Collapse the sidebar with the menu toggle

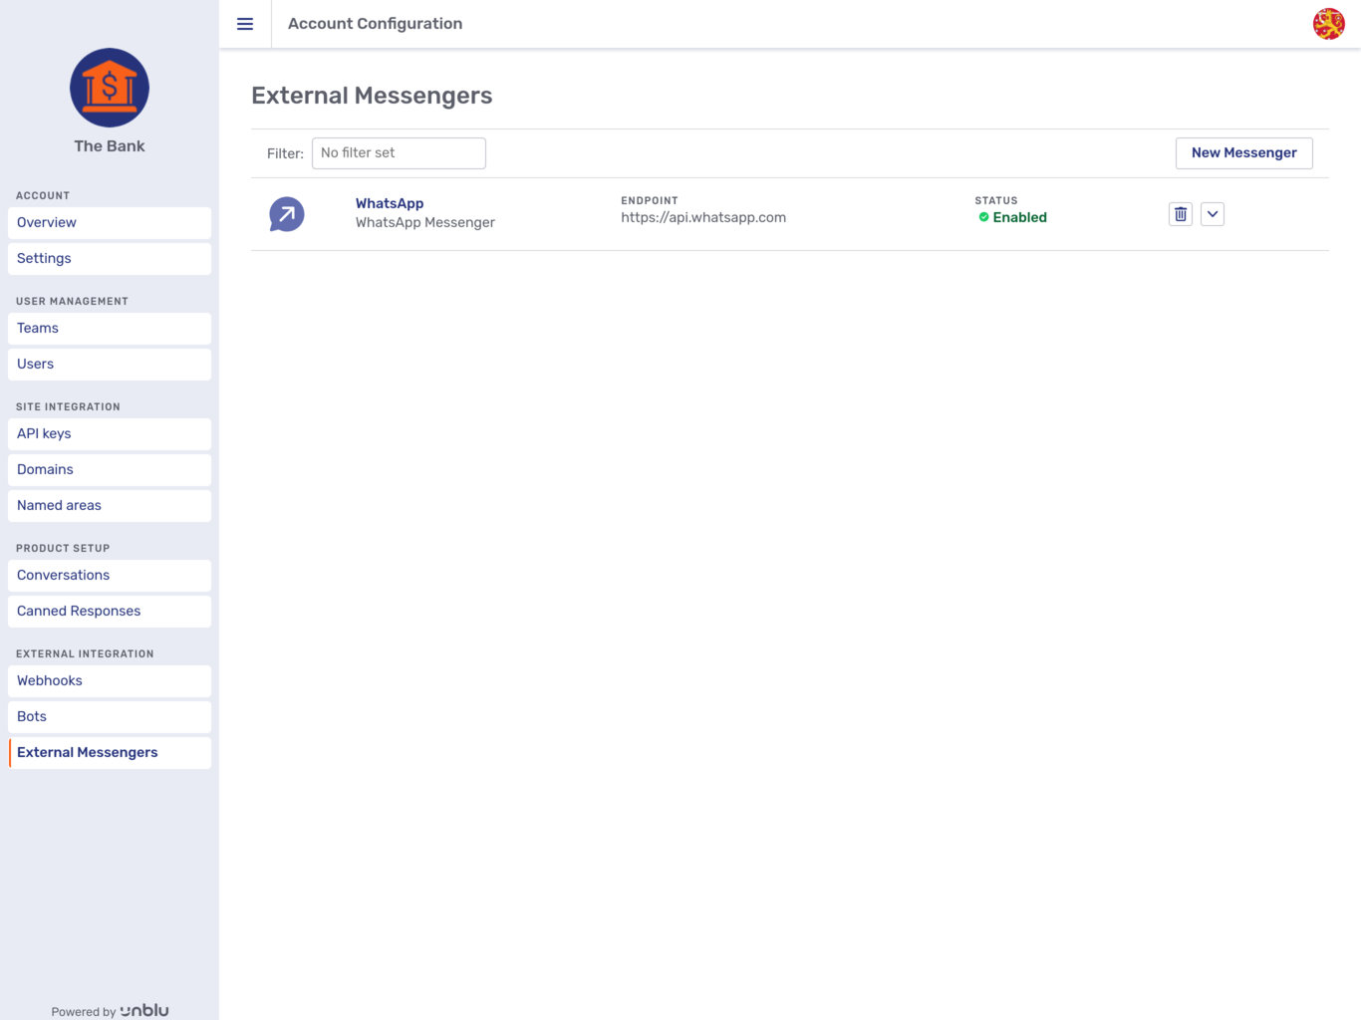coord(244,23)
